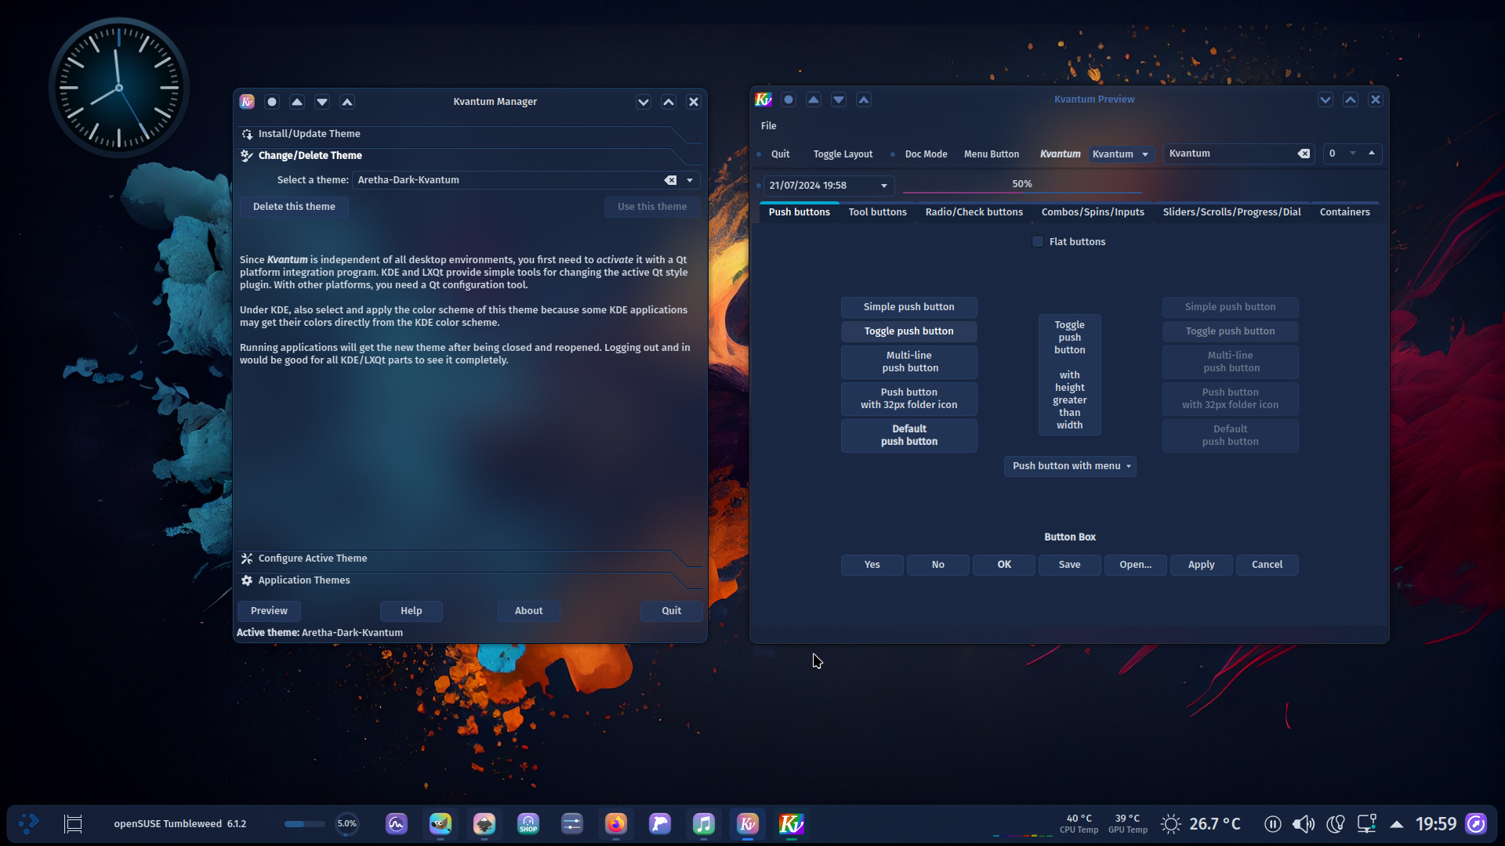
Task: Open the File menu in Kvantum Preview
Action: [x=768, y=126]
